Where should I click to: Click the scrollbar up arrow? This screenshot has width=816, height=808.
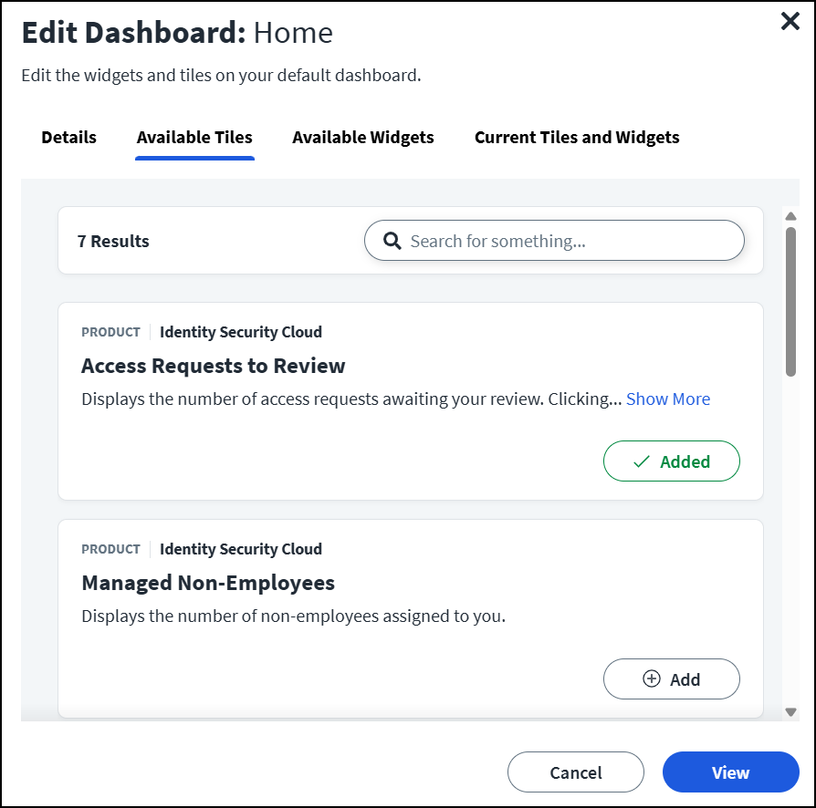coord(790,216)
